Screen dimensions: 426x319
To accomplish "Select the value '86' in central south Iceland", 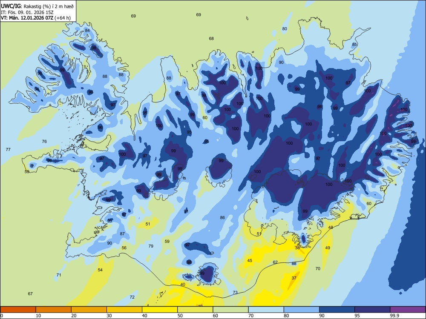I will click(222, 217).
